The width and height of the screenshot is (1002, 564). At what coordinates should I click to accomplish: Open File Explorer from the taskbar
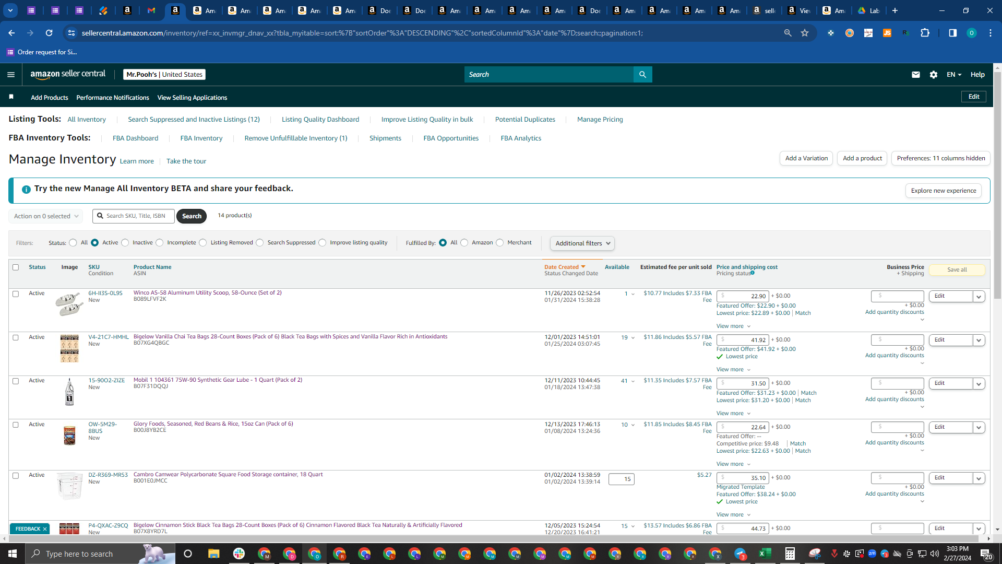(213, 554)
